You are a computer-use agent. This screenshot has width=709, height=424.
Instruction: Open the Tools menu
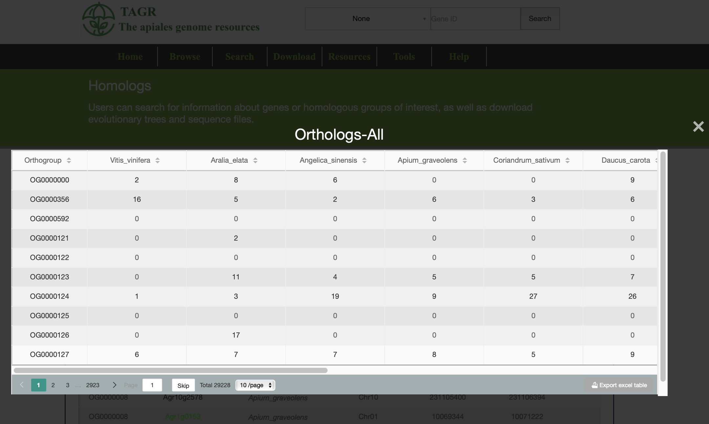[x=404, y=57]
